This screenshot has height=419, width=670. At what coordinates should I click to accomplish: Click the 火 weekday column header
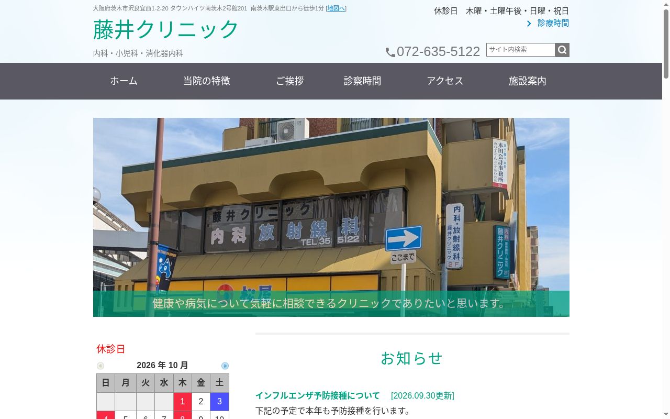coord(146,383)
